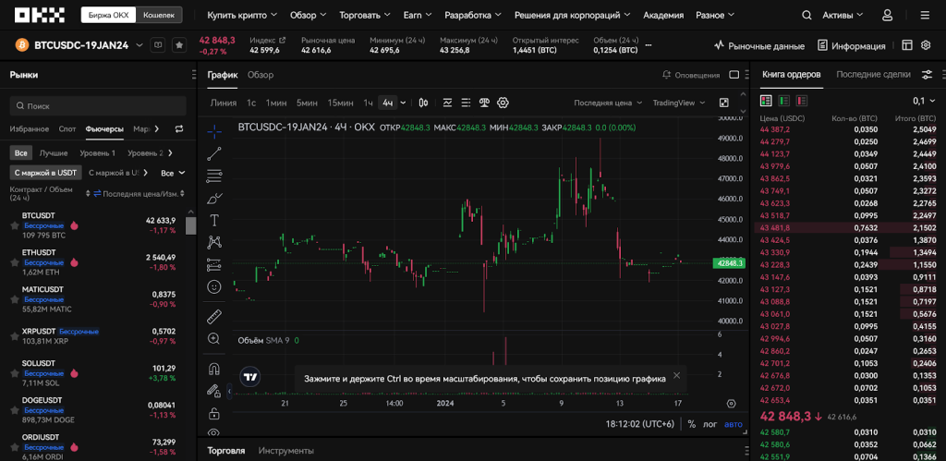The width and height of the screenshot is (946, 461).
Task: Expand the order book 0,1 precision dropdown
Action: pos(923,101)
